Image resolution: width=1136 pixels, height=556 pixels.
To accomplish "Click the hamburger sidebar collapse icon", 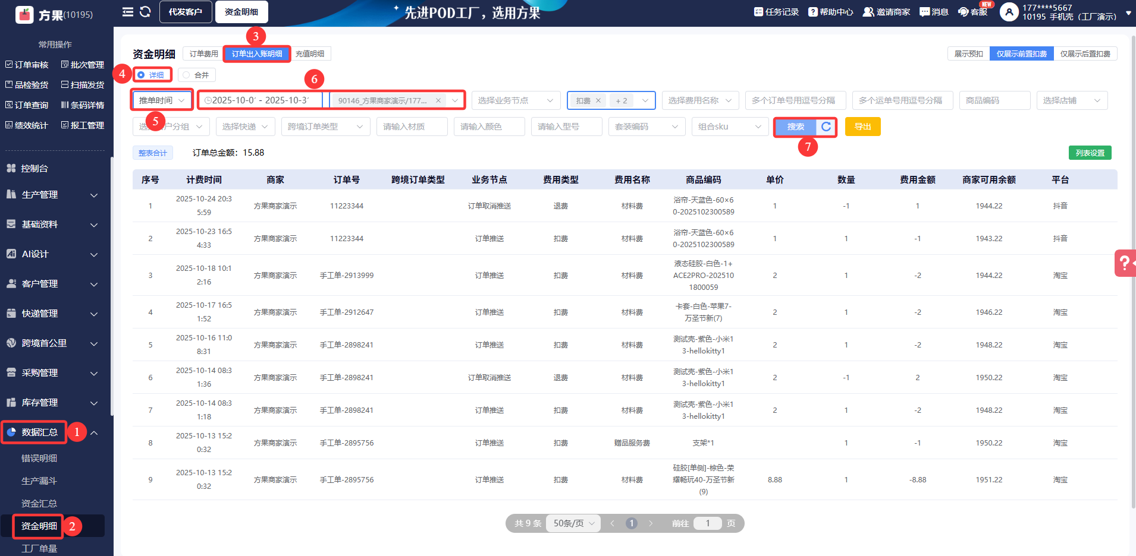I will point(128,12).
